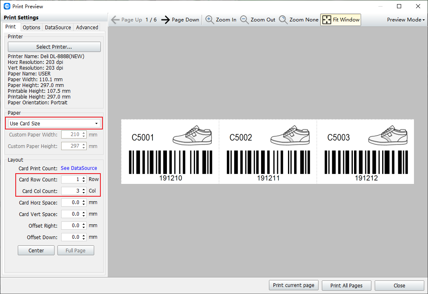Toggle the Fit Window button
The width and height of the screenshot is (428, 294).
(340, 20)
